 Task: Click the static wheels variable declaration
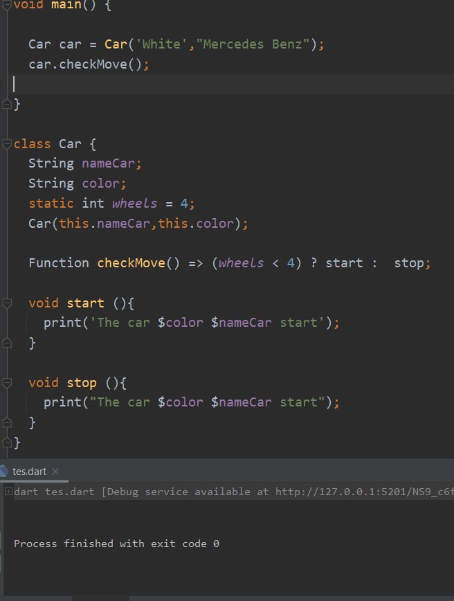111,204
